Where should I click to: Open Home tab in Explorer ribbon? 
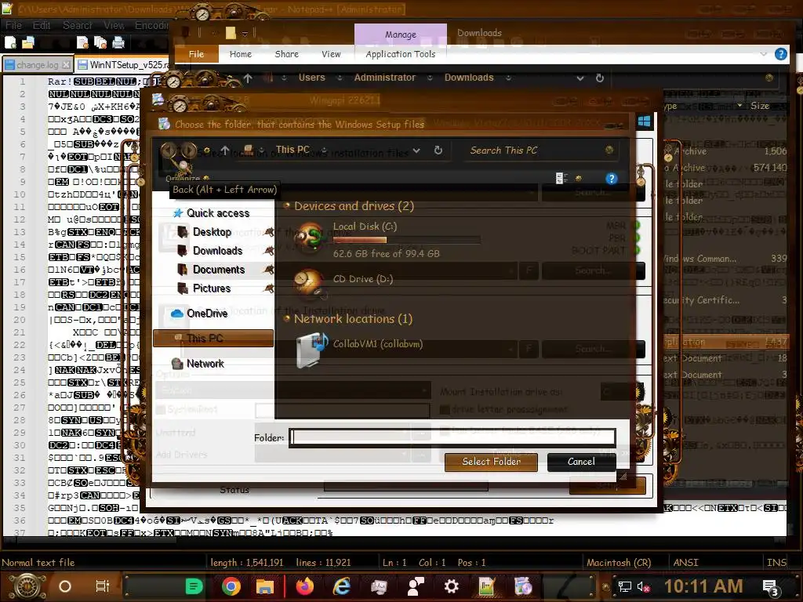pos(240,54)
